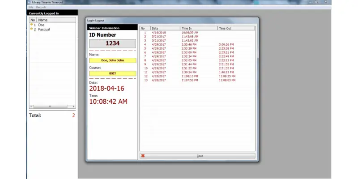358x179 pixels.
Task: Click the left arrow of horizontal scrollbar
Action: tap(31, 107)
